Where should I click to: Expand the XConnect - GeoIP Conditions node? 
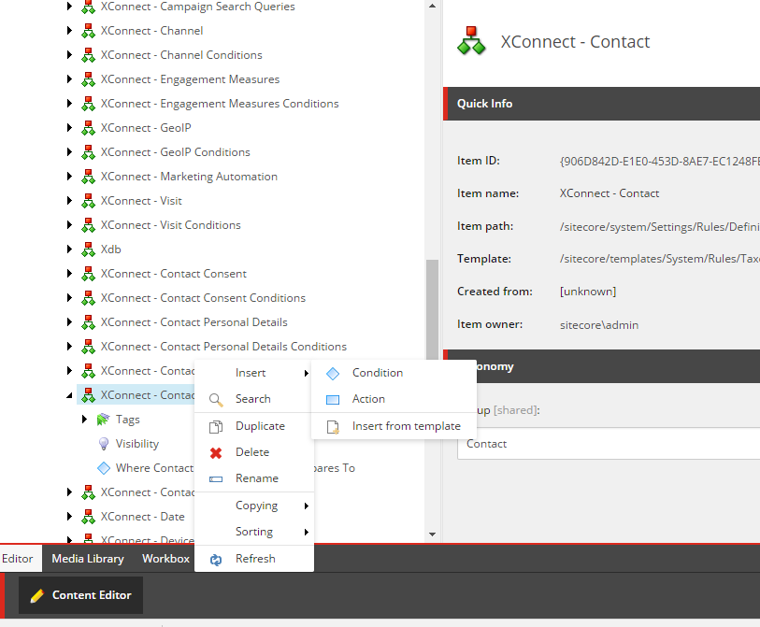click(69, 152)
